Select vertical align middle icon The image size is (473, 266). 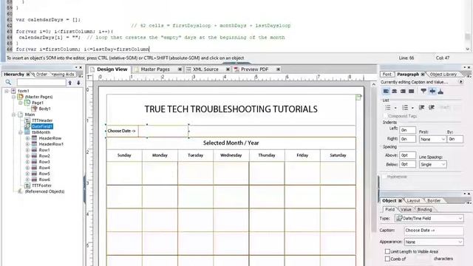pyautogui.click(x=432, y=91)
